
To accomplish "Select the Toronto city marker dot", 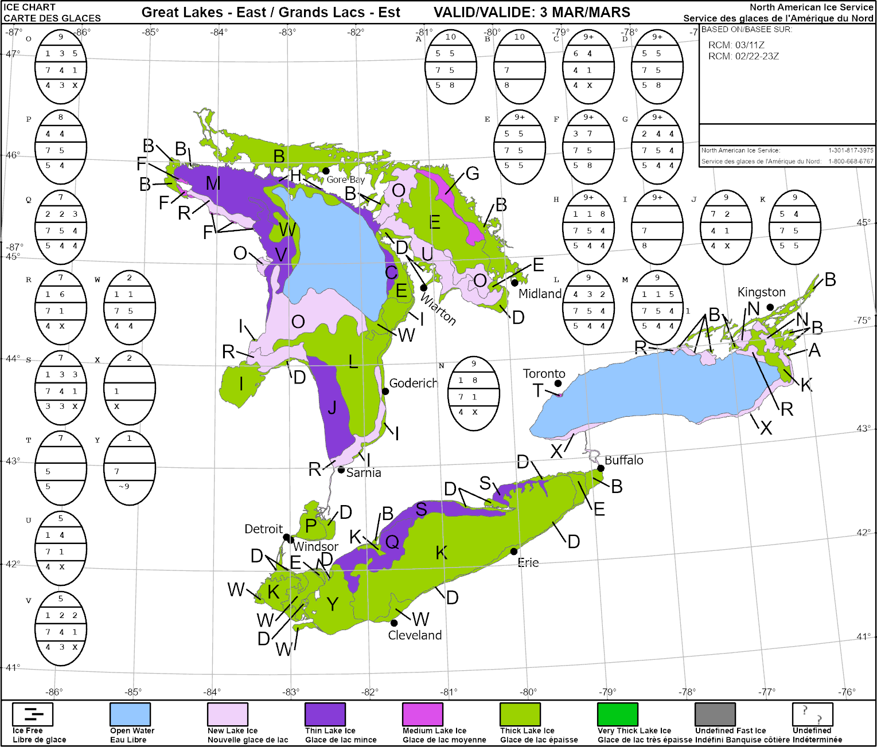I will click(558, 384).
